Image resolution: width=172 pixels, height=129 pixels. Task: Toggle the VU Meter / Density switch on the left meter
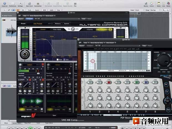pyautogui.click(x=25, y=28)
